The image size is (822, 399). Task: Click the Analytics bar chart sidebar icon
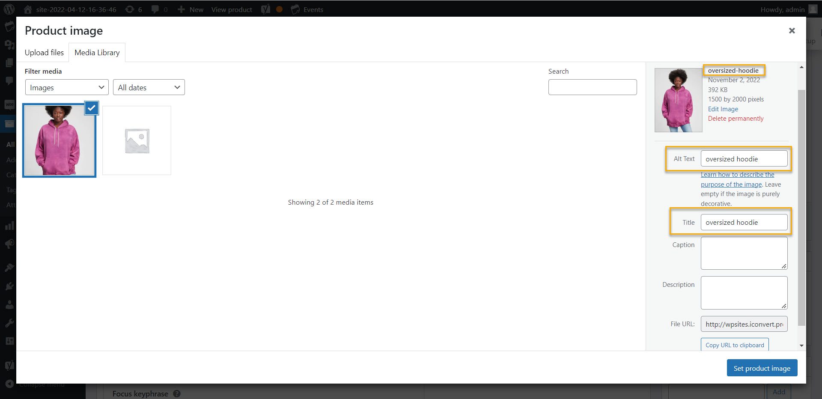9,226
